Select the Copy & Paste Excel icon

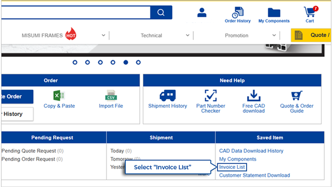[x=59, y=96]
